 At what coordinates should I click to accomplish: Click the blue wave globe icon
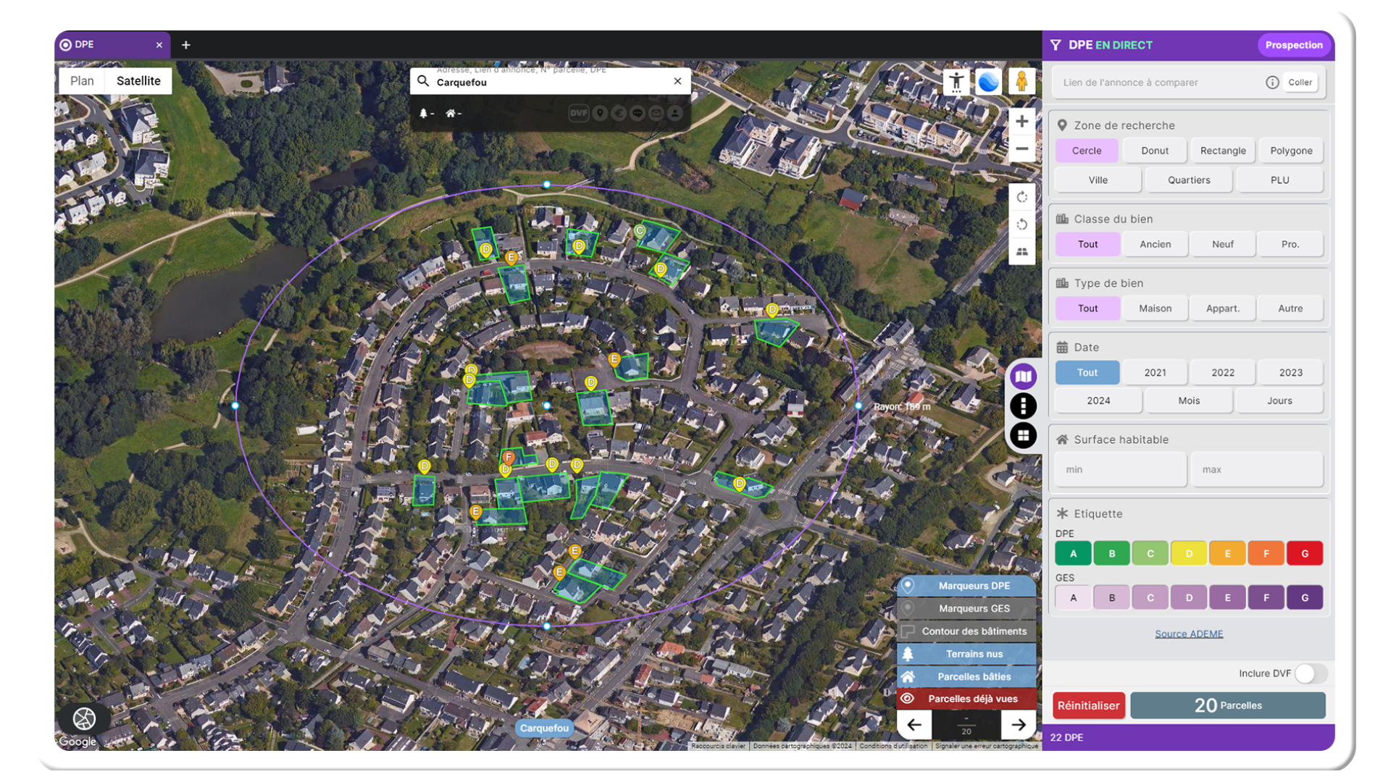click(988, 81)
